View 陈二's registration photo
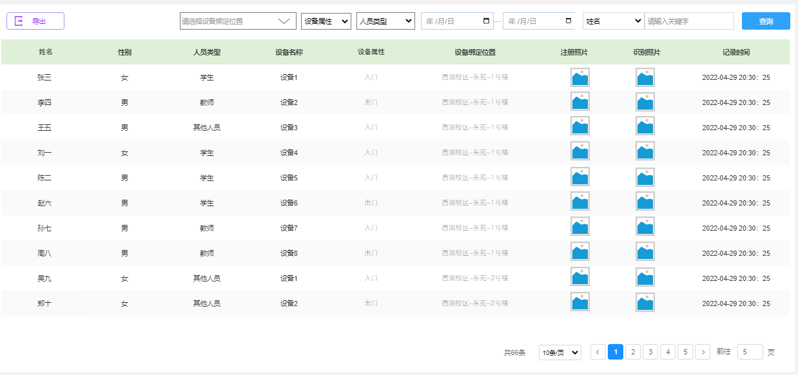 pos(580,177)
